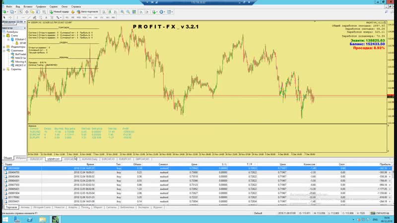This screenshot has width=397, height=223.
Task: Select the vertical line drawing tool
Action: coord(17,17)
